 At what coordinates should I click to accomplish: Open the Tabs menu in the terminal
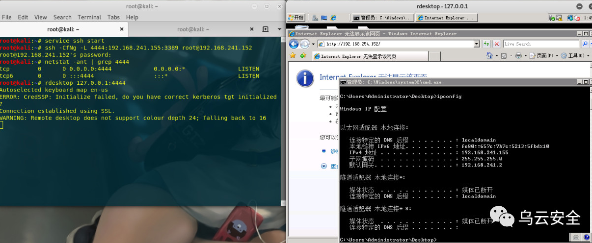(x=113, y=17)
